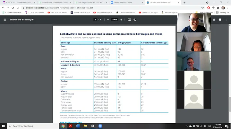Switch to Post Attendee - Zoom tab

pos(127,3)
